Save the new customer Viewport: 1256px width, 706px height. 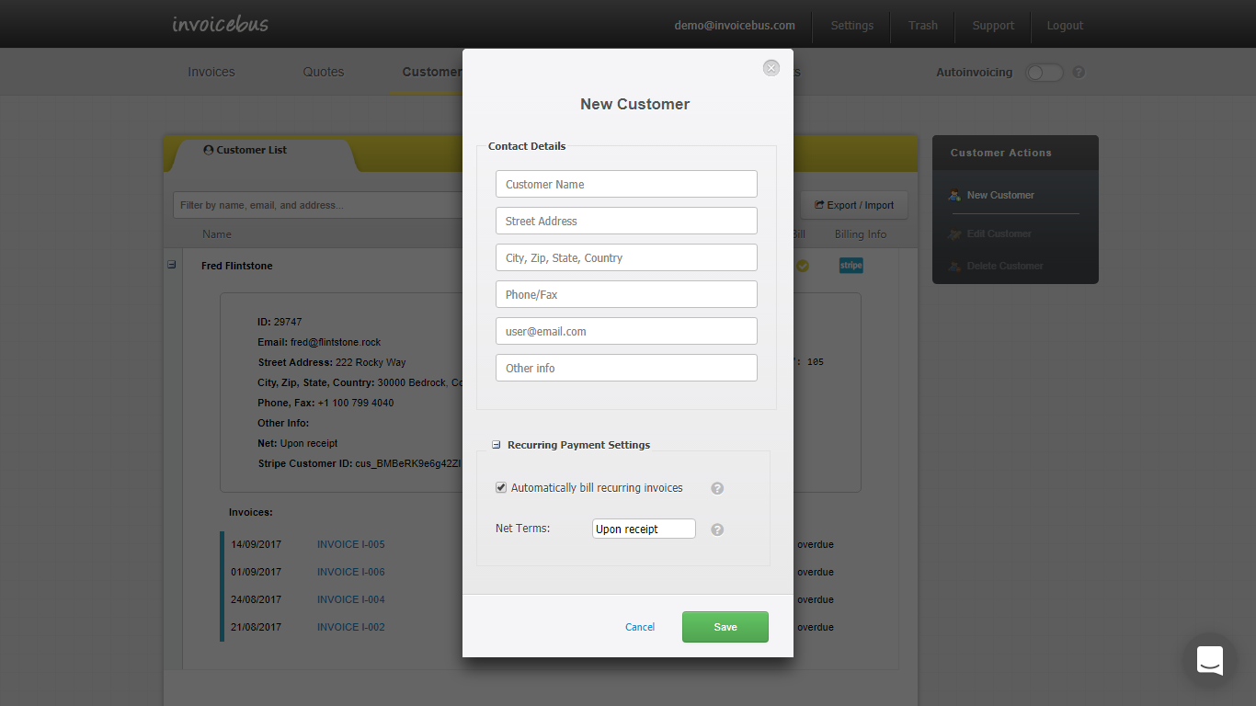tap(725, 626)
